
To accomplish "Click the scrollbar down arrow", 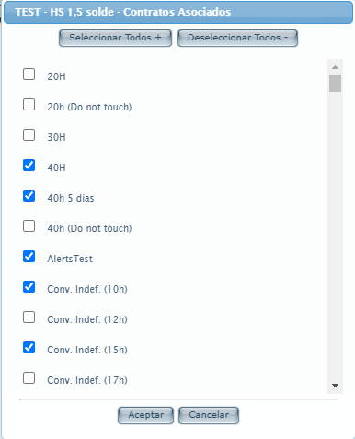I will click(335, 386).
